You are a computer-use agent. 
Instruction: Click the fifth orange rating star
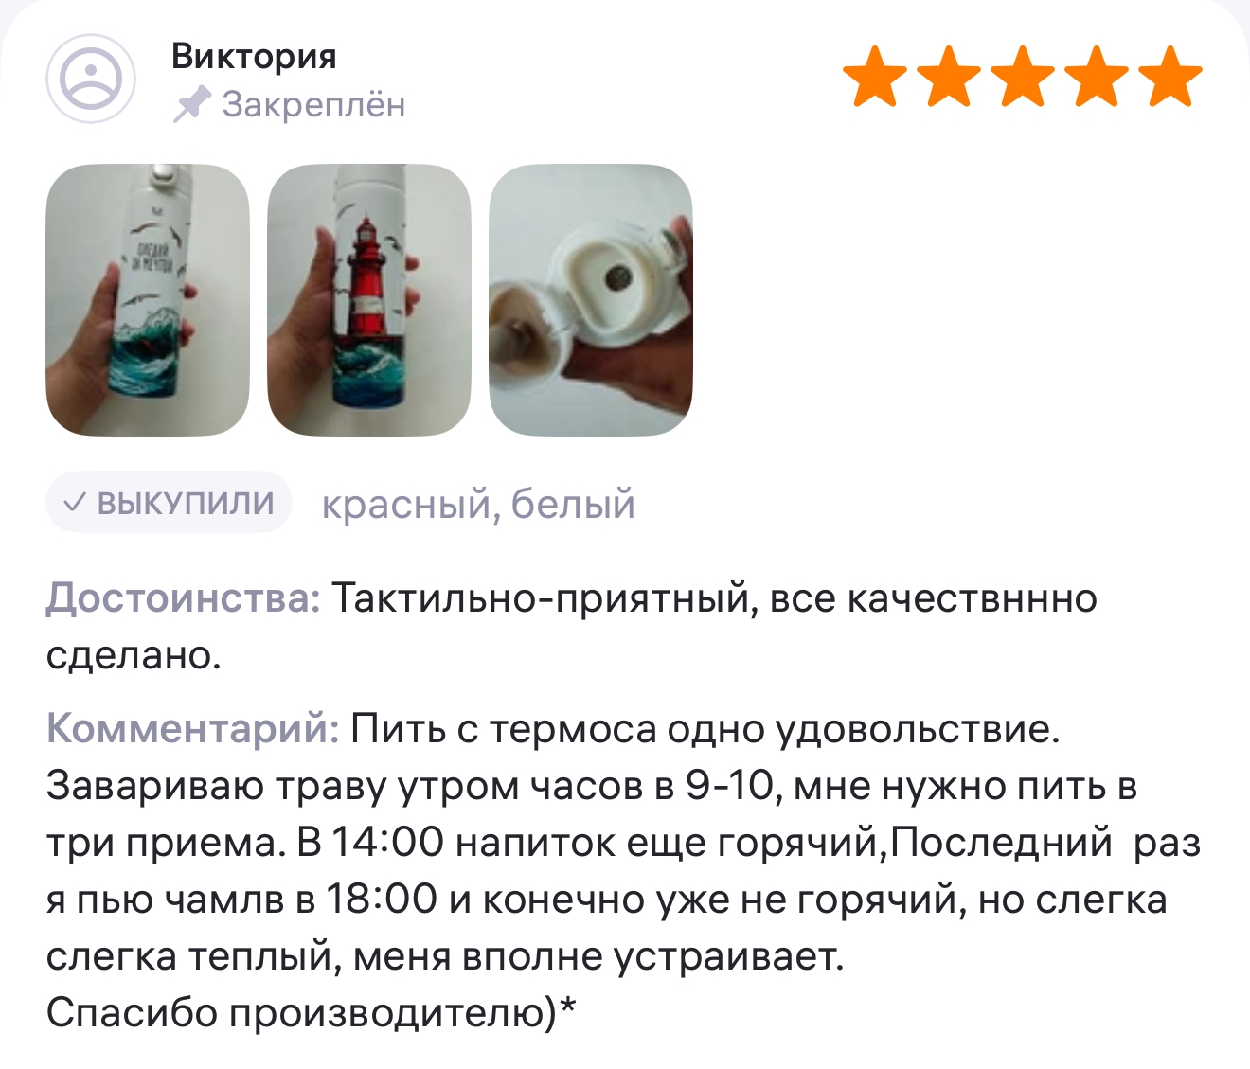tap(1171, 76)
